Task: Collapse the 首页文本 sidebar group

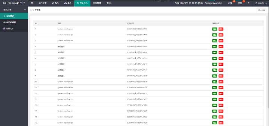Action: coord(14,10)
